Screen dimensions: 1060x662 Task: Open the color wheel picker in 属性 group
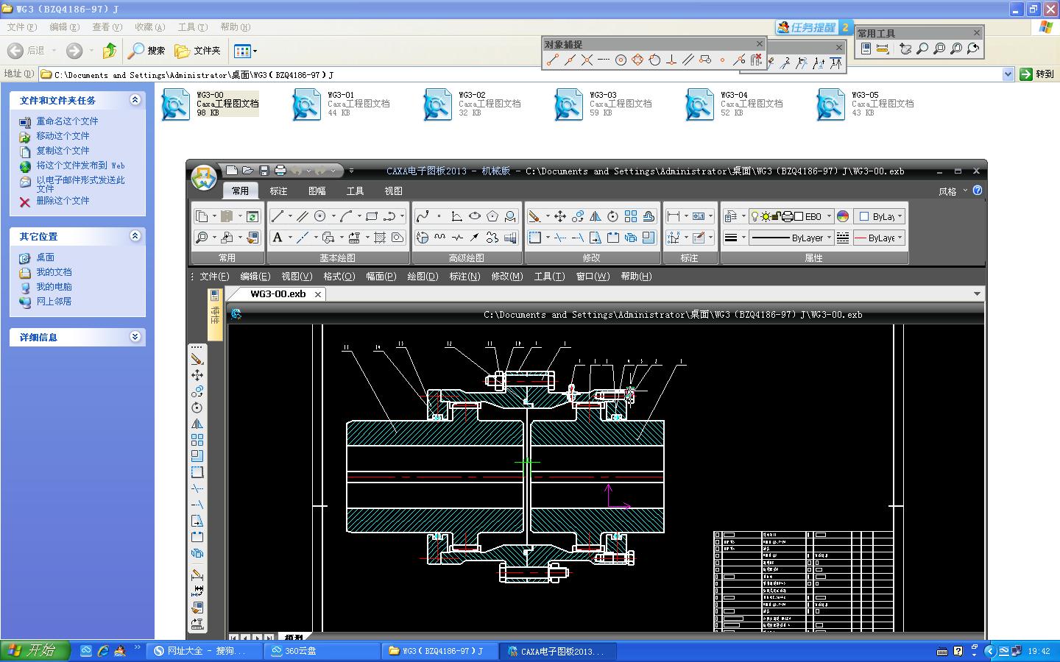(843, 216)
